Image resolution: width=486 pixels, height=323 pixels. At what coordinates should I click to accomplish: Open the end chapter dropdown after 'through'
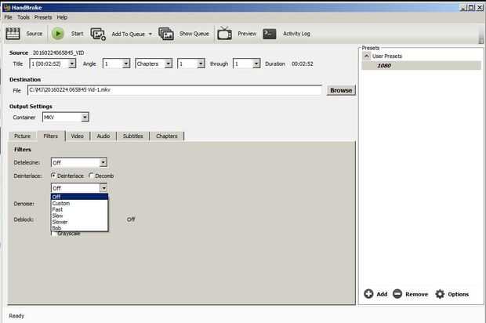256,64
